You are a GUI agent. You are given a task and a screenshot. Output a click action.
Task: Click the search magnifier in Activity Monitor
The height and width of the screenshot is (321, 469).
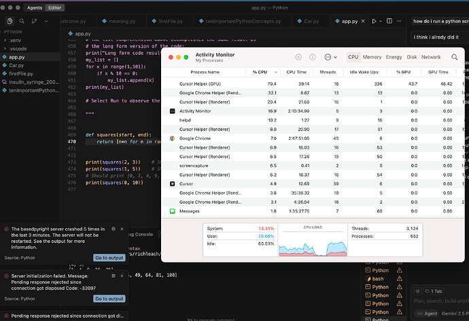point(455,58)
